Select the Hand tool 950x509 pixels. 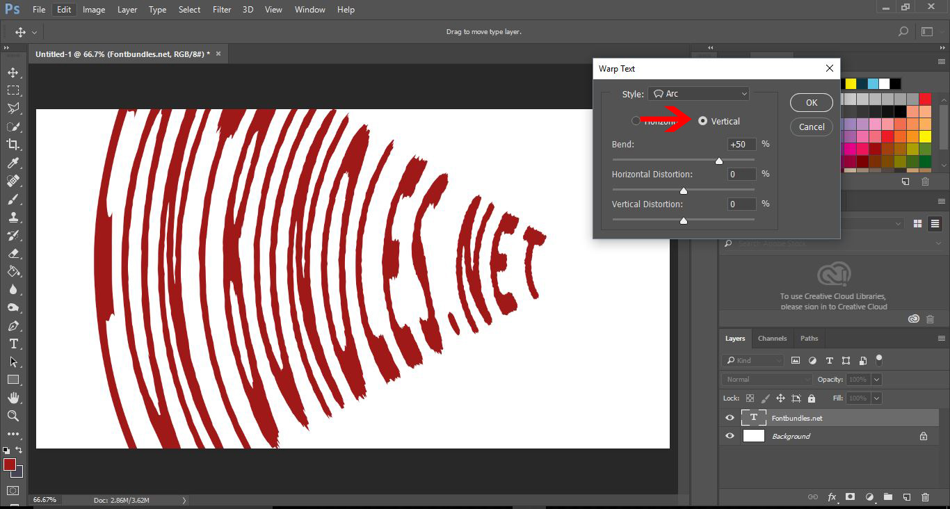(12, 398)
